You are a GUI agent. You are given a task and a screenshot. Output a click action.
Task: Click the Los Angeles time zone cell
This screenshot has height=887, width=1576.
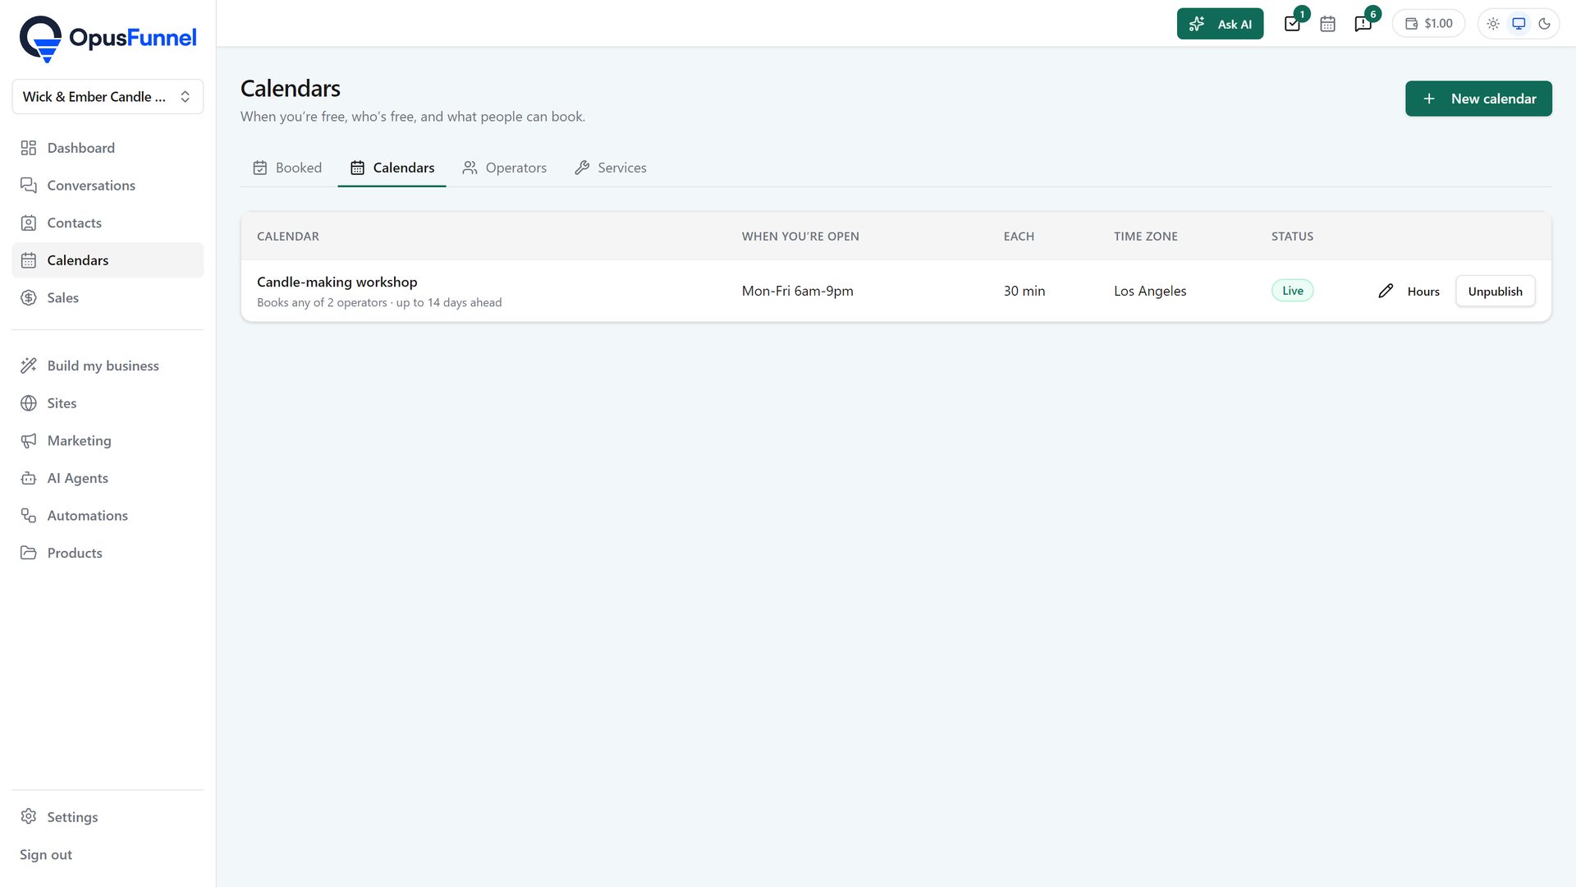click(x=1150, y=291)
